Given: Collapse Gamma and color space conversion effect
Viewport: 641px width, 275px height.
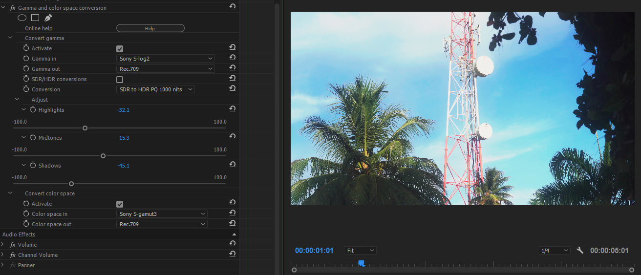Looking at the screenshot, I should point(3,7).
